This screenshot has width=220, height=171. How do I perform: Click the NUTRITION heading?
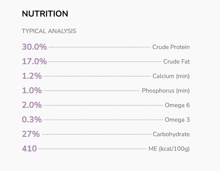tap(45, 14)
